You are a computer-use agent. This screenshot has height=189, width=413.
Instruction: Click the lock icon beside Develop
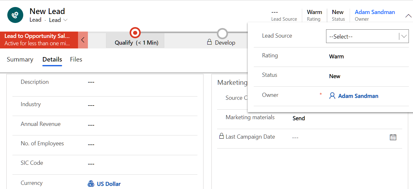(210, 42)
